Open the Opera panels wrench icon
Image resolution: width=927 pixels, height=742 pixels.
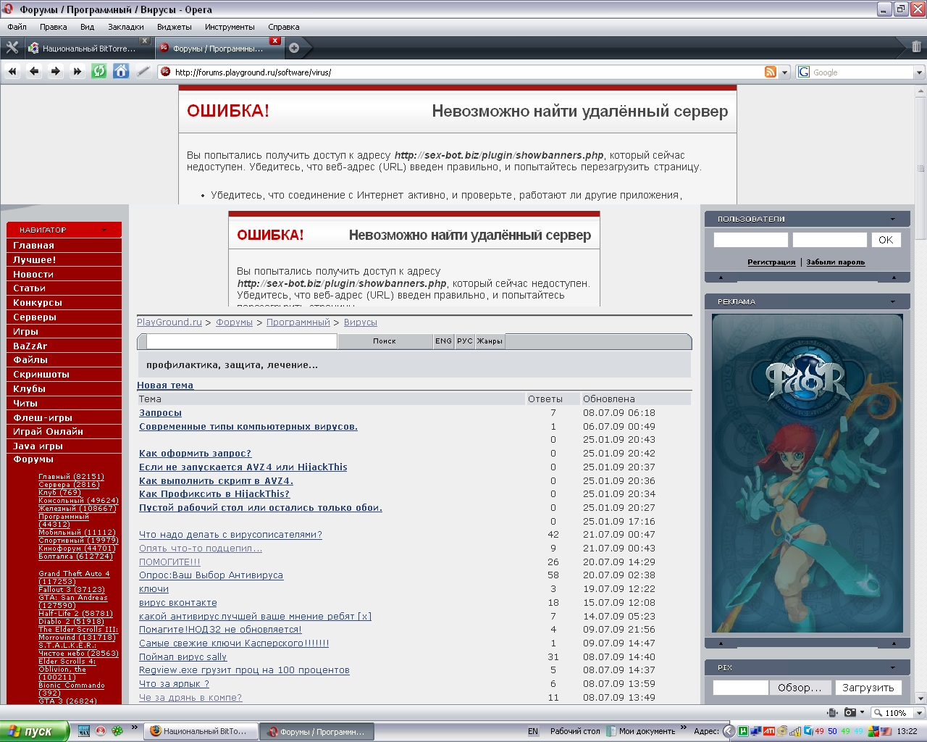12,48
